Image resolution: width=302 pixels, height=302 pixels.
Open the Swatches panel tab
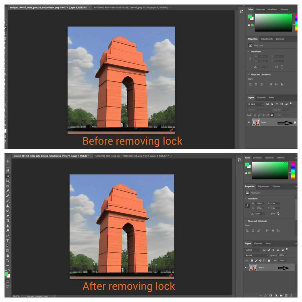(257, 158)
